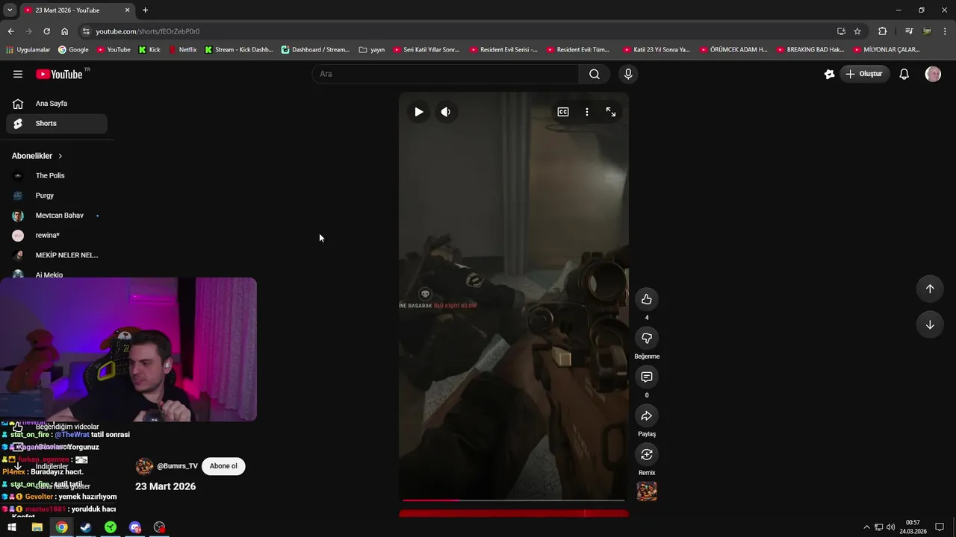The height and width of the screenshot is (537, 956).
Task: Open the tab search dropdown
Action: pos(10,10)
